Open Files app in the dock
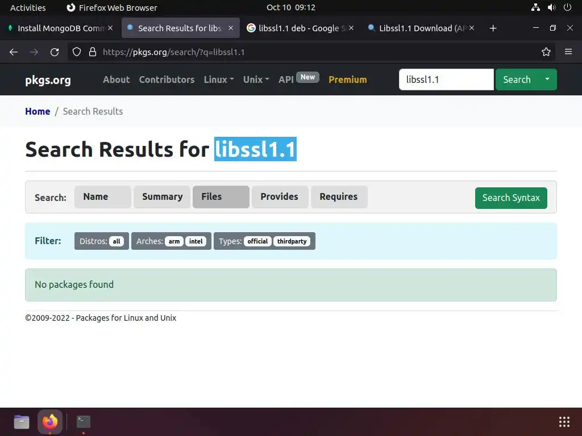 [x=22, y=422]
